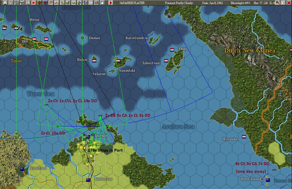Click the Damar island label

pos(94,38)
